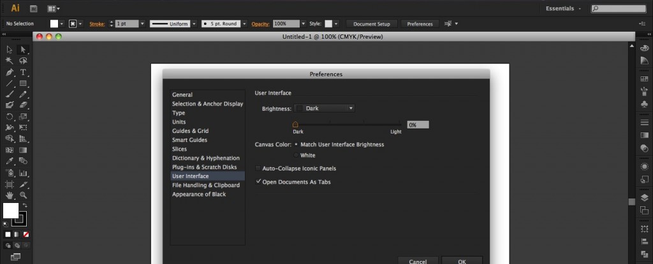Open the Layers panel icon
This screenshot has width=653, height=264.
tap(644, 198)
